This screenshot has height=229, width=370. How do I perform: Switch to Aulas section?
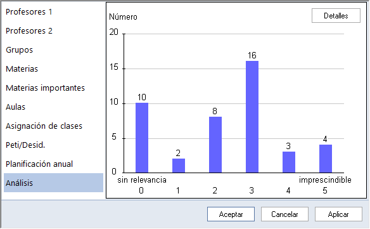click(15, 107)
